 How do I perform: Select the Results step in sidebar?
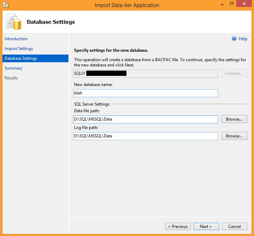11,78
